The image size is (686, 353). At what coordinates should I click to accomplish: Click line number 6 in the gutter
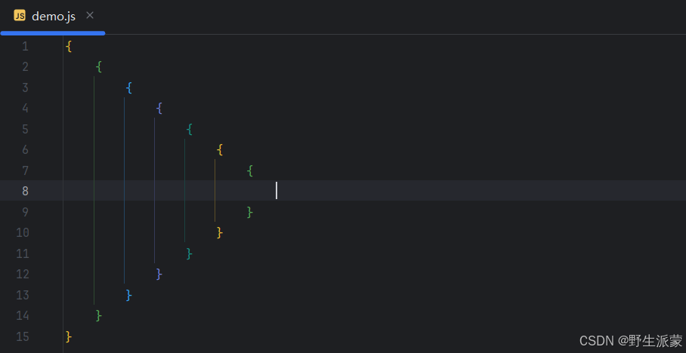tap(26, 150)
